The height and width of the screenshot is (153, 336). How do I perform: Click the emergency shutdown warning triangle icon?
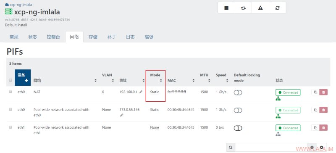260,8
